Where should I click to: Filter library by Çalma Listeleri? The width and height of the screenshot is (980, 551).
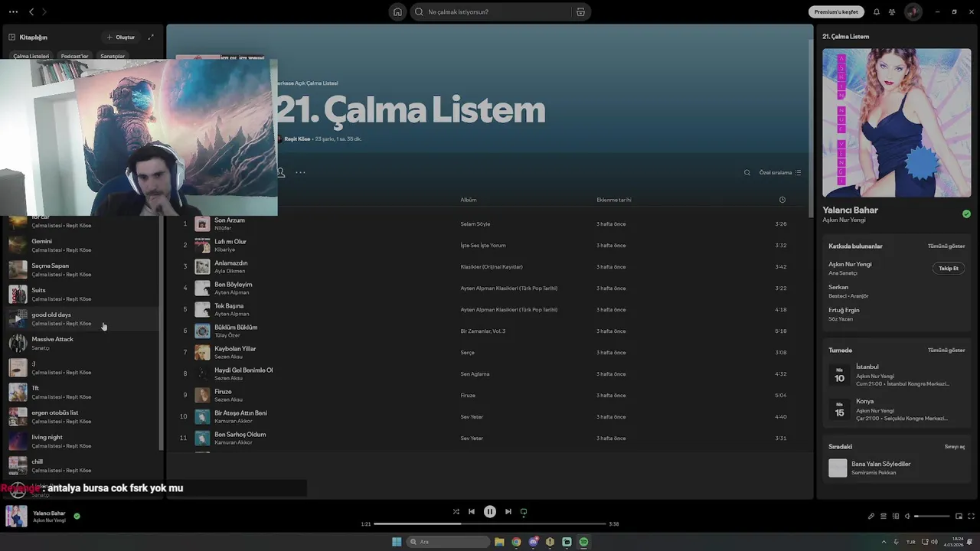[31, 56]
